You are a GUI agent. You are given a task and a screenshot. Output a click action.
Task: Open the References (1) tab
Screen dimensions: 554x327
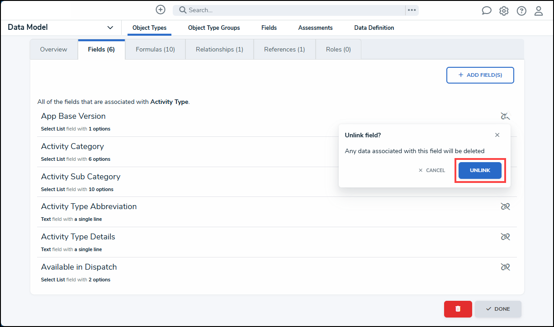click(x=284, y=49)
